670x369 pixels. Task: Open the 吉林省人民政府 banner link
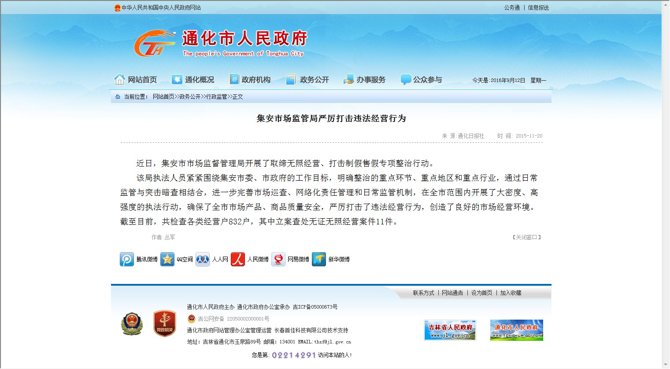pos(450,330)
